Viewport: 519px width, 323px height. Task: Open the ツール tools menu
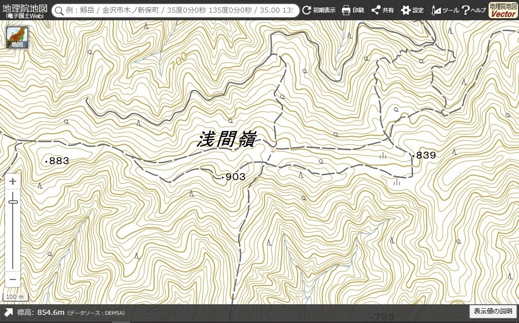tap(445, 10)
